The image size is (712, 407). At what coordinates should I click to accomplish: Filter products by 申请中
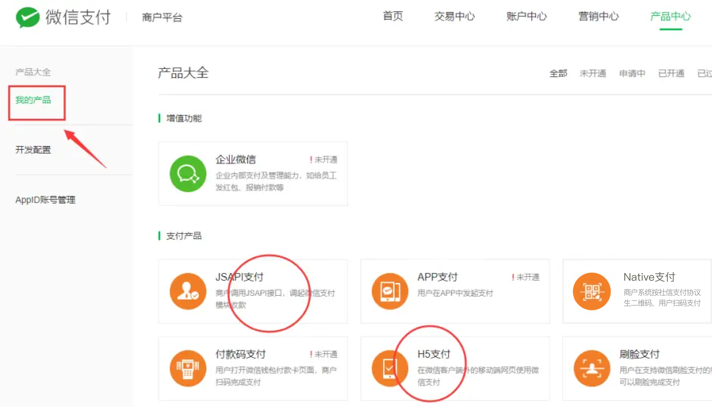coord(632,73)
